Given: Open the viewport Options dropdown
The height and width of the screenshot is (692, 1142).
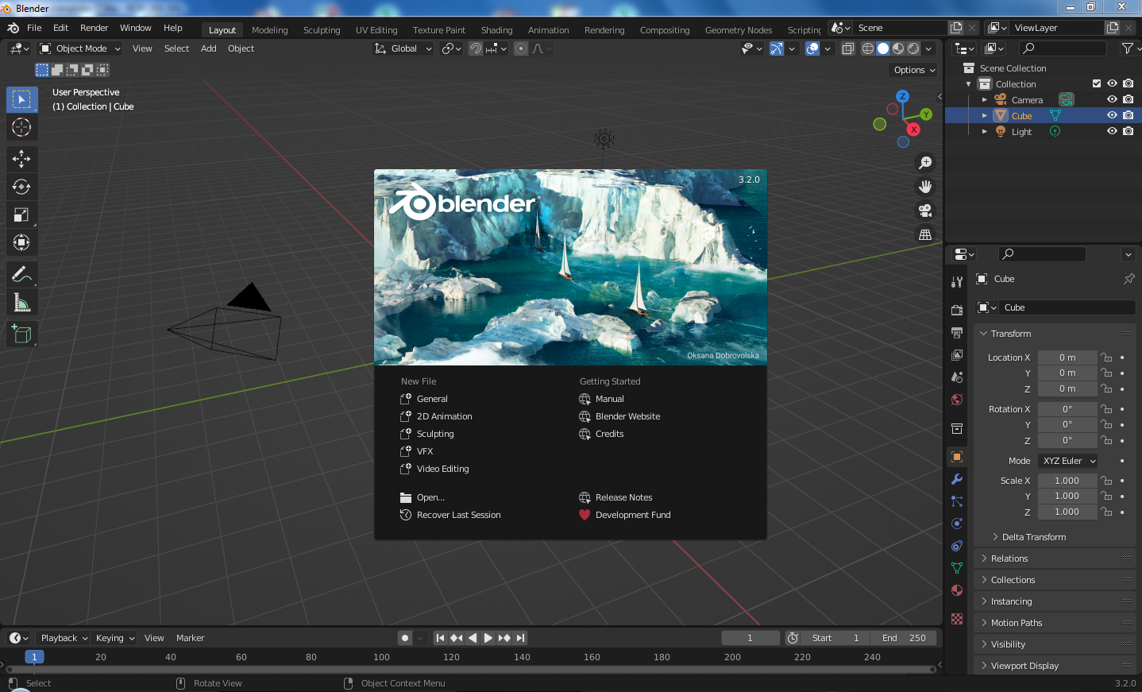Looking at the screenshot, I should pos(914,70).
